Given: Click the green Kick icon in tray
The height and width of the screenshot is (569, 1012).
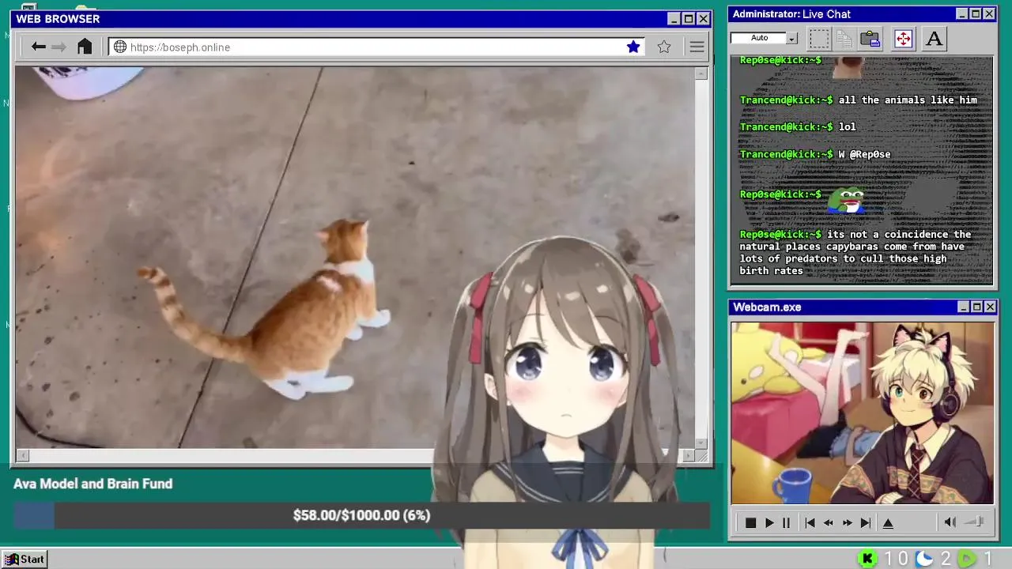Looking at the screenshot, I should click(867, 559).
